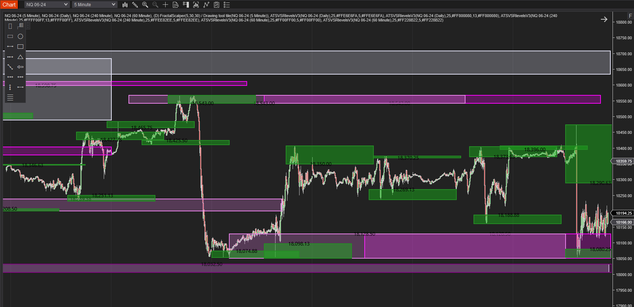
Task: Select the stepped lines tool in palette
Action: 20,26
